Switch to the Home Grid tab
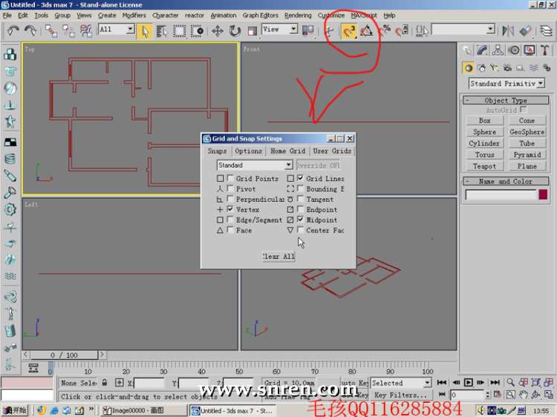The image size is (557, 417). (x=287, y=151)
